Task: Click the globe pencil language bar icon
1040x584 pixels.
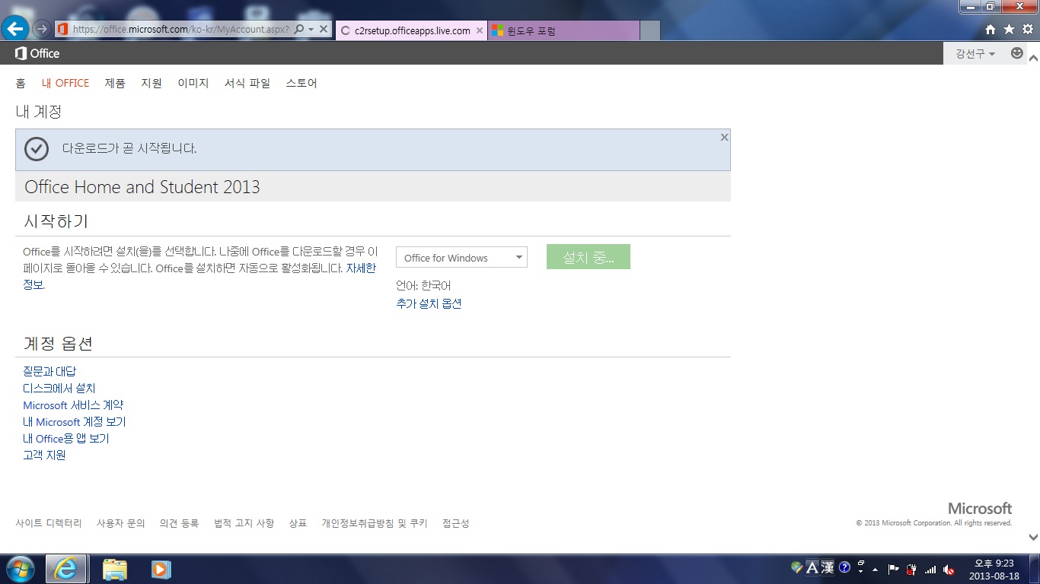Action: point(796,567)
